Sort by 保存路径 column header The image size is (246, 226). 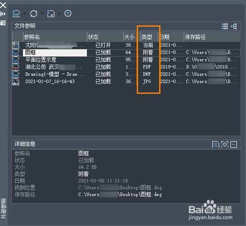212,37
